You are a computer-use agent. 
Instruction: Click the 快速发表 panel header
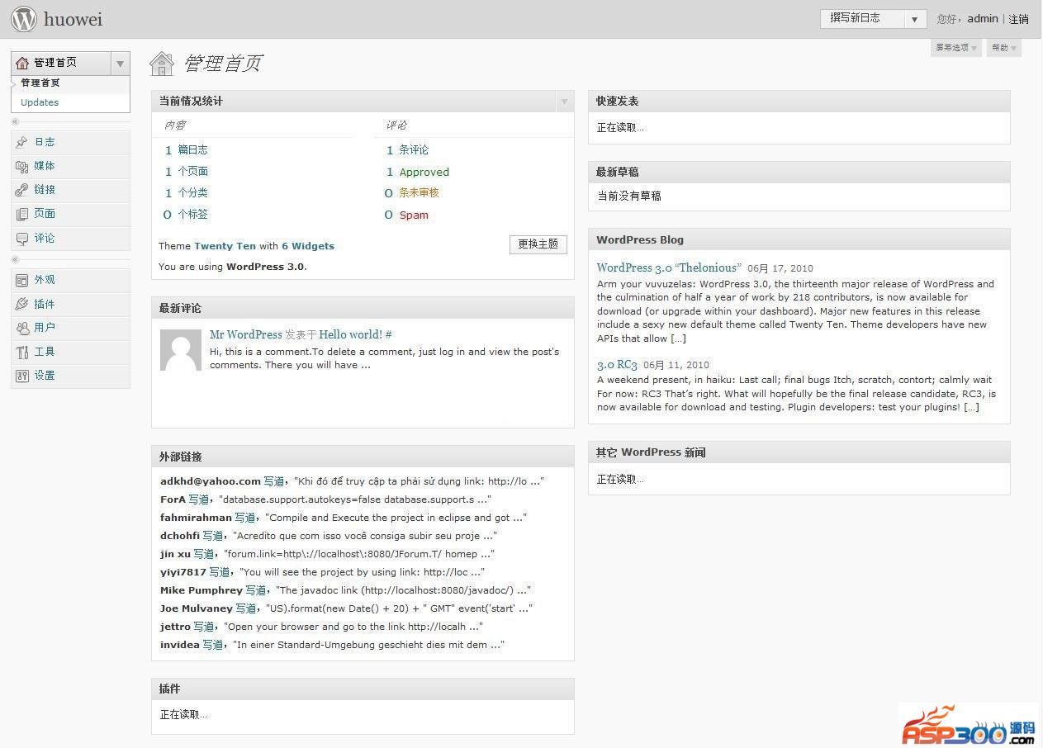coord(799,102)
